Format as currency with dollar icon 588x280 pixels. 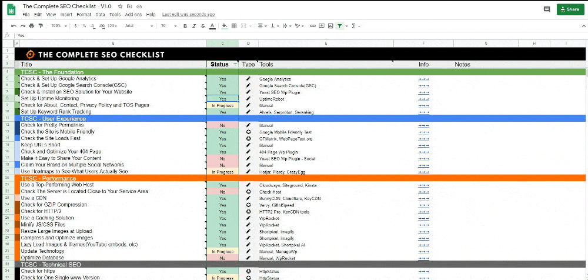76,26
